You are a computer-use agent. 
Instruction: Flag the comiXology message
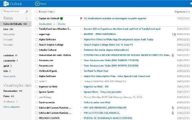click(81, 97)
